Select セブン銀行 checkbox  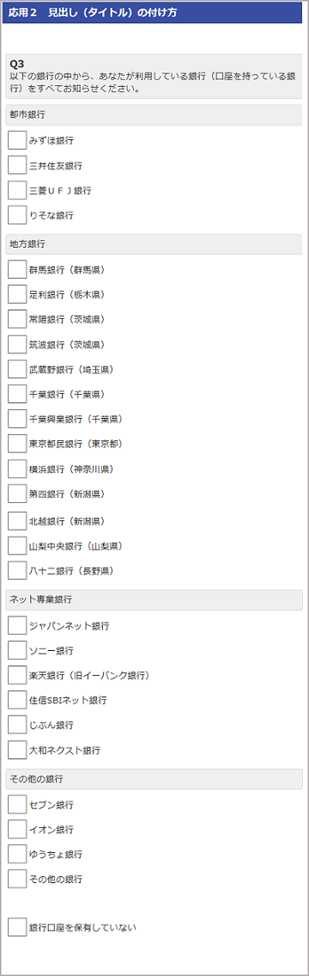point(17,805)
